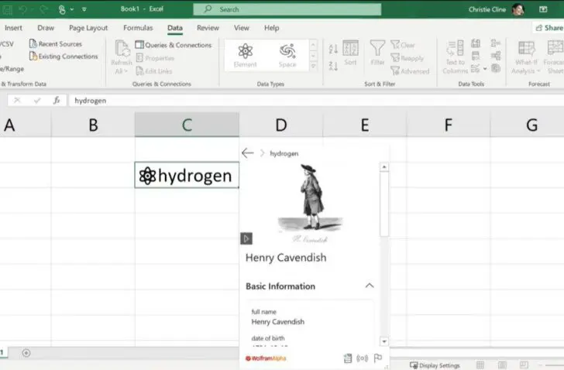564x370 pixels.
Task: Open the Help ribbon tab
Action: [272, 28]
